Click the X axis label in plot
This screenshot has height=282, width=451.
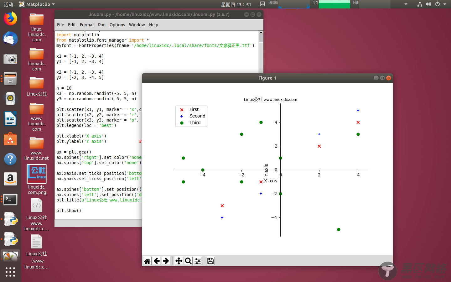[x=271, y=181]
